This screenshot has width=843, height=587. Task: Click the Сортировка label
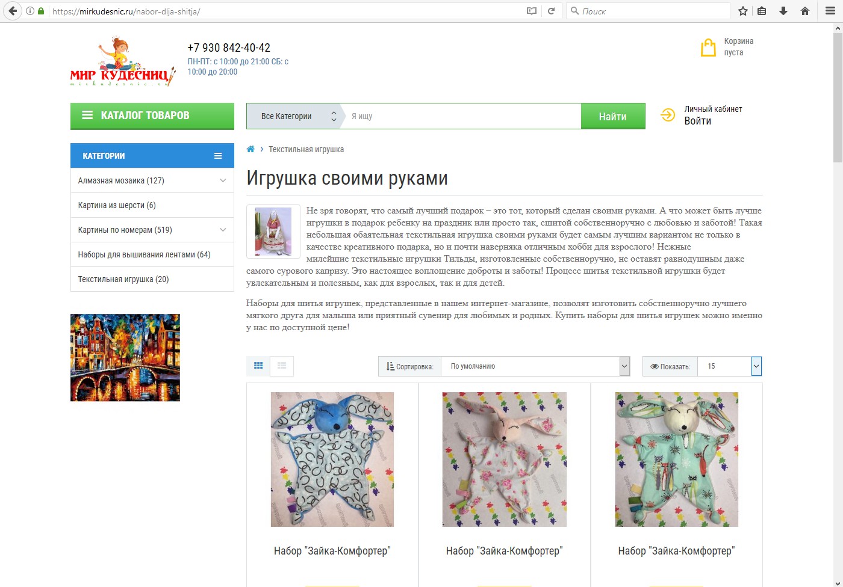click(409, 366)
